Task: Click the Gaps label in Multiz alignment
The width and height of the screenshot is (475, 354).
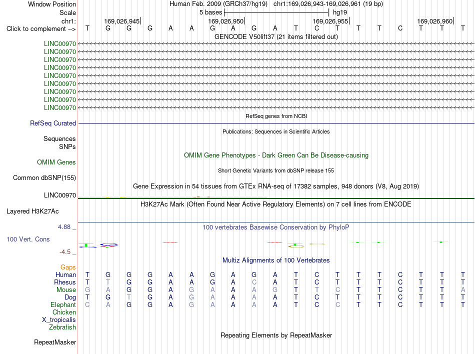Action: (68, 267)
